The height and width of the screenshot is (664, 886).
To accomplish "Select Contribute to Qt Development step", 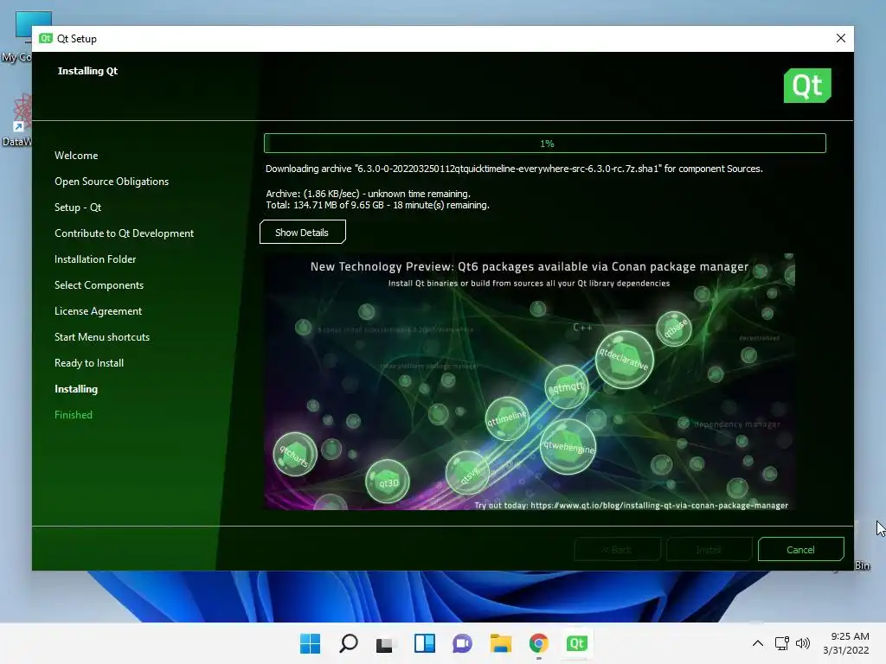I will pyautogui.click(x=125, y=233).
